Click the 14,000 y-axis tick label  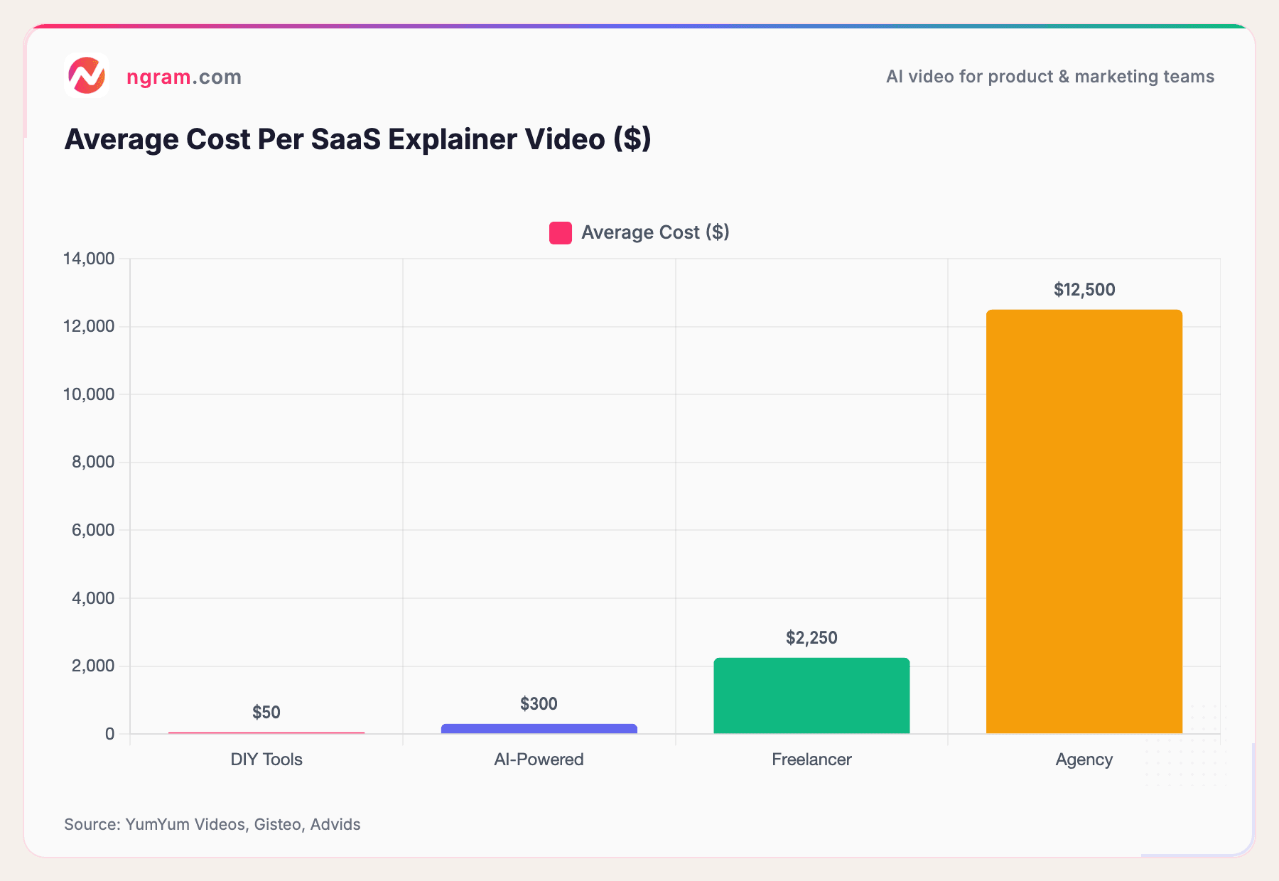(90, 258)
